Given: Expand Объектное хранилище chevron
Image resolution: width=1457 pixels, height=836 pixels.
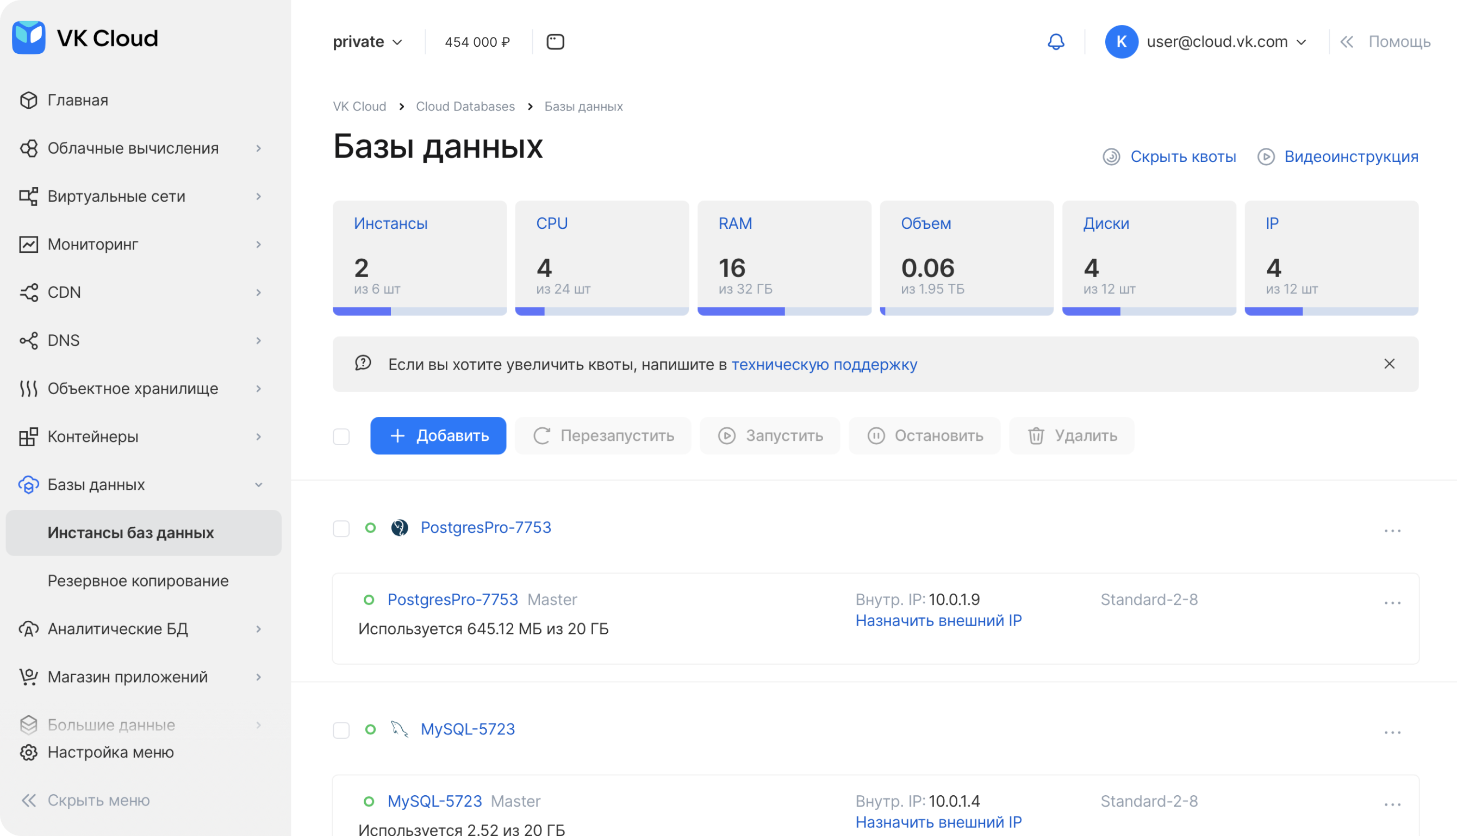Looking at the screenshot, I should coord(259,389).
